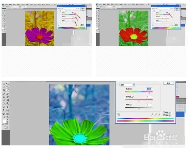This screenshot has width=189, height=150.
Task: Swap foreground and background colors in bottom toolbox
Action: [7, 120]
